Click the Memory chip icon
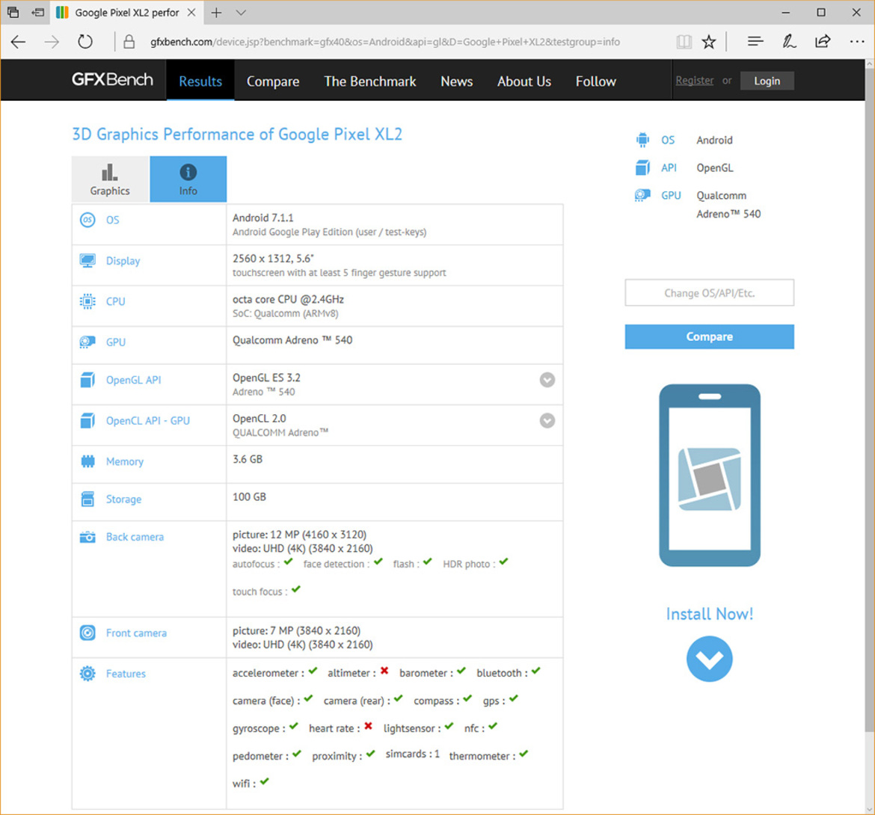This screenshot has height=815, width=875. [x=87, y=461]
